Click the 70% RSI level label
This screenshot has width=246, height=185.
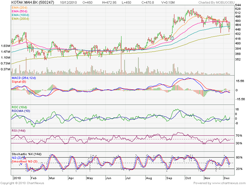(x=239, y=135)
